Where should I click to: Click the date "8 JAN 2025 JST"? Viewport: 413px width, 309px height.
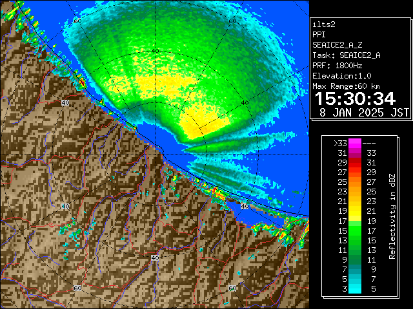(364, 113)
